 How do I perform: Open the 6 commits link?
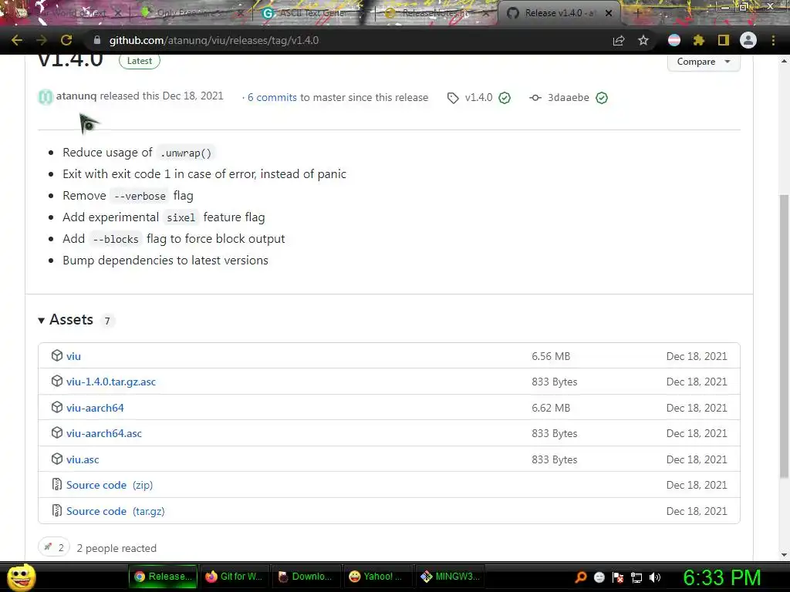click(272, 98)
